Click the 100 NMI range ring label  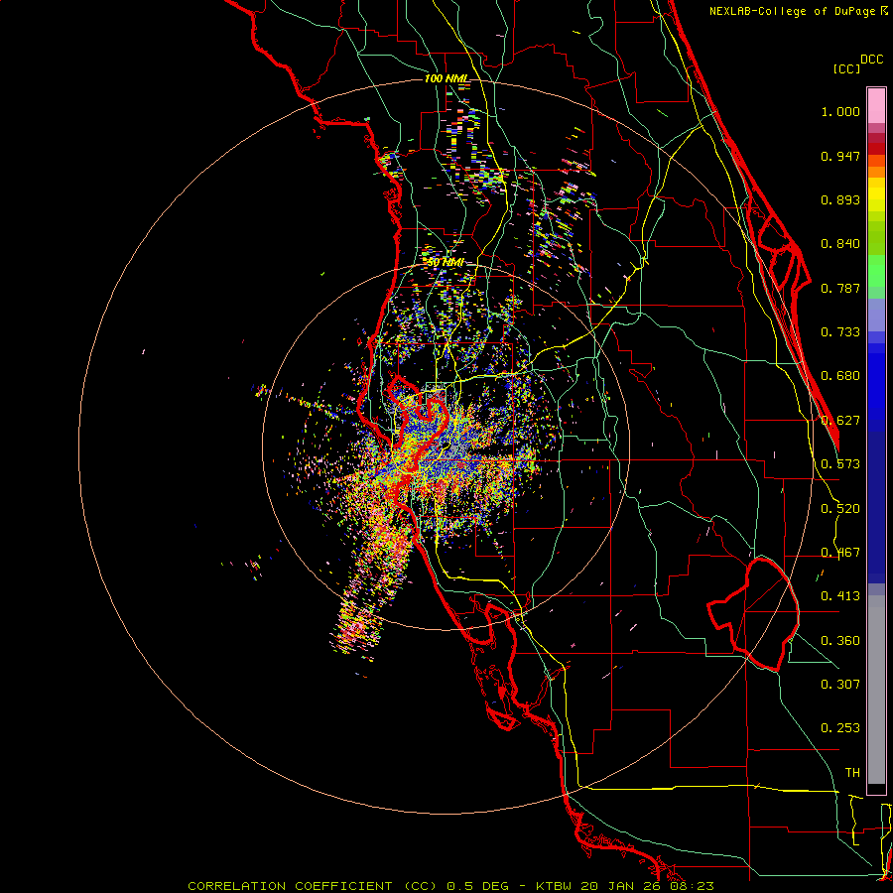[446, 78]
